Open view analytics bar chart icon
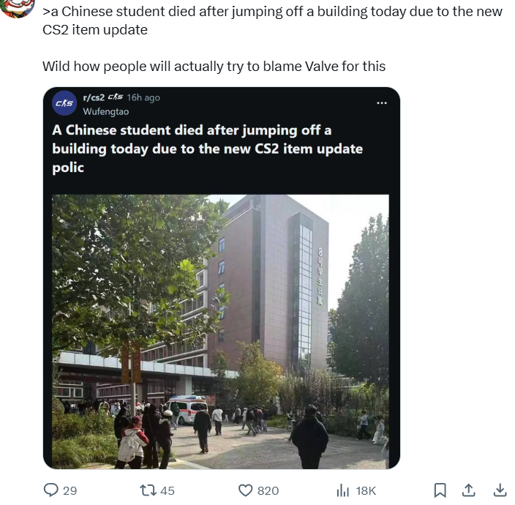The width and height of the screenshot is (515, 505). point(343,490)
